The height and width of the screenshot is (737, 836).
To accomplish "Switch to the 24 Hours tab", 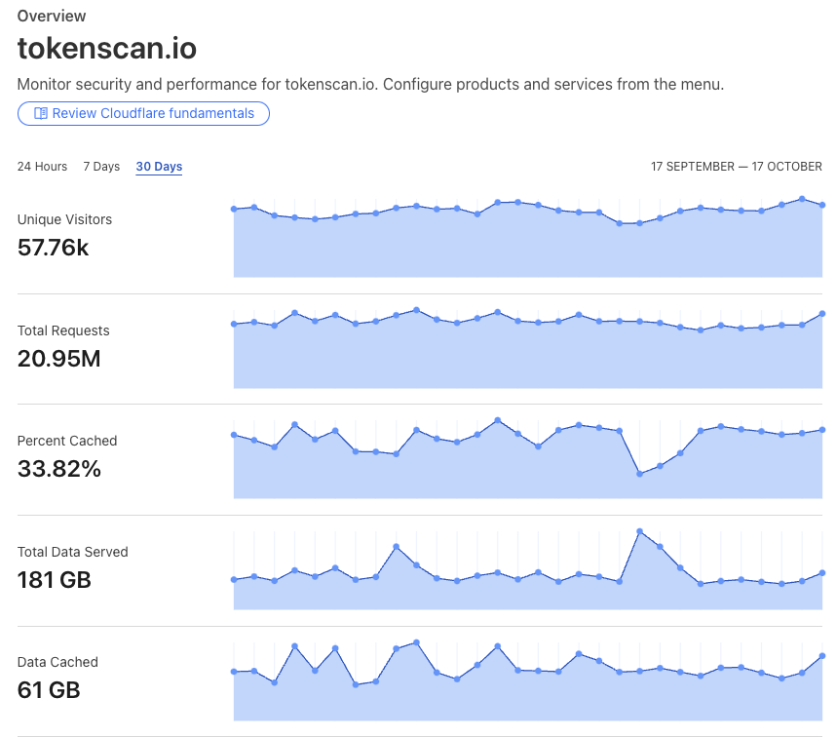I will tap(42, 167).
